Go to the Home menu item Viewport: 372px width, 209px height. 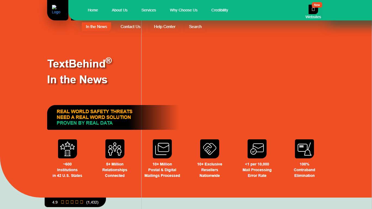pos(93,10)
